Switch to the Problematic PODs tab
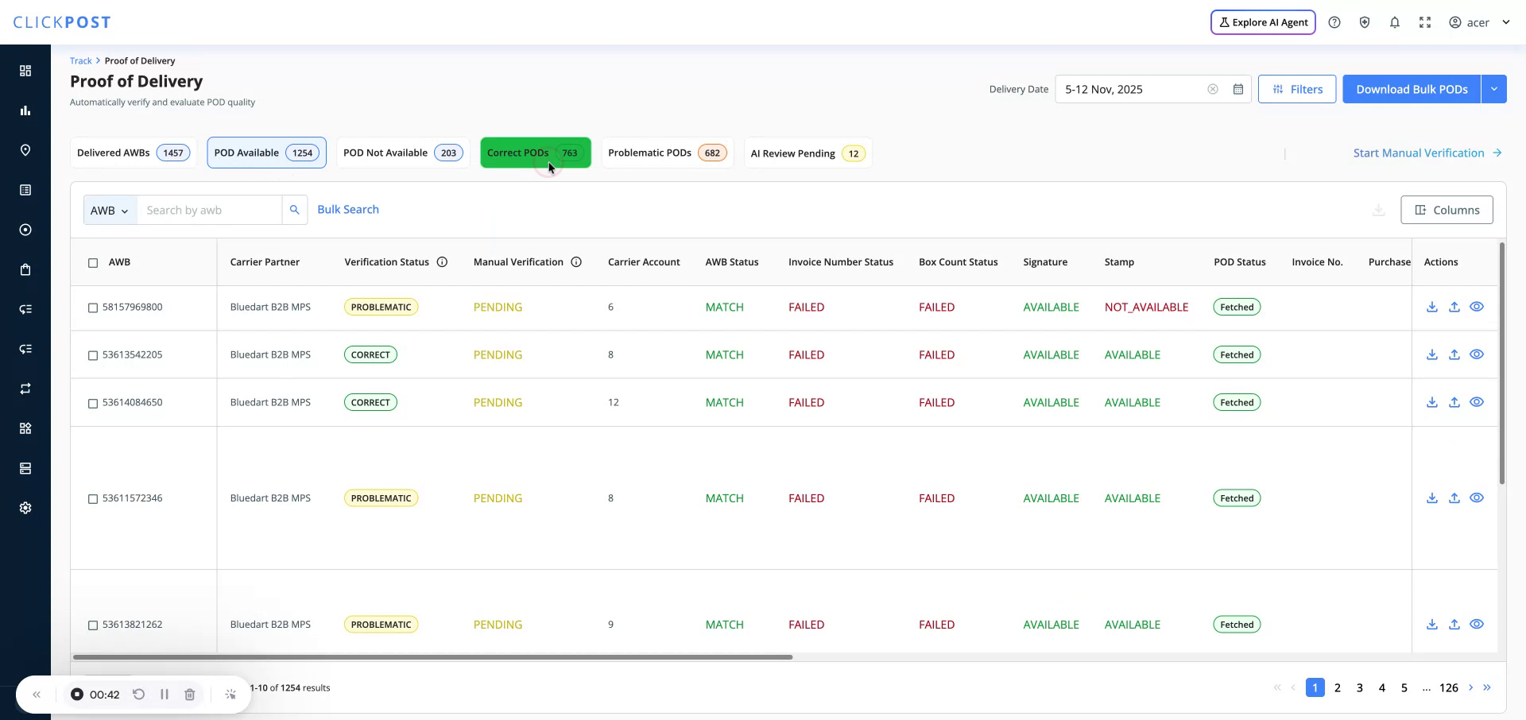 point(667,153)
